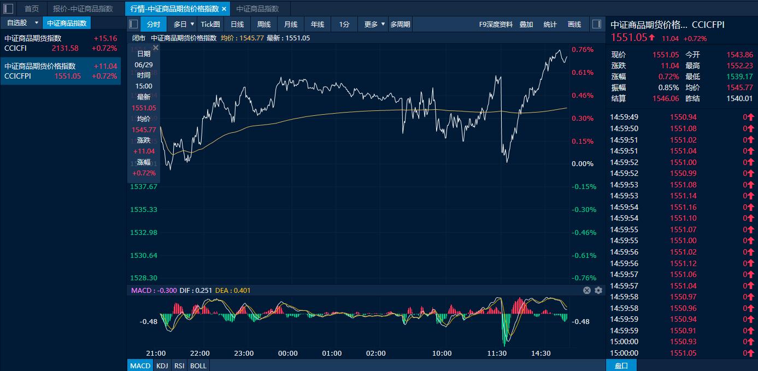Switch to the 首页 tab
Screen dimensions: 758x371
(x=32, y=9)
